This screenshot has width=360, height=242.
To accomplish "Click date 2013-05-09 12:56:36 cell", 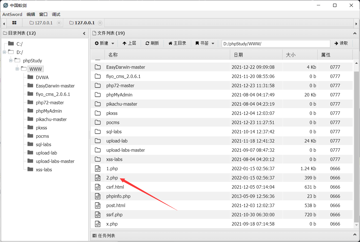I will pyautogui.click(x=253, y=196).
